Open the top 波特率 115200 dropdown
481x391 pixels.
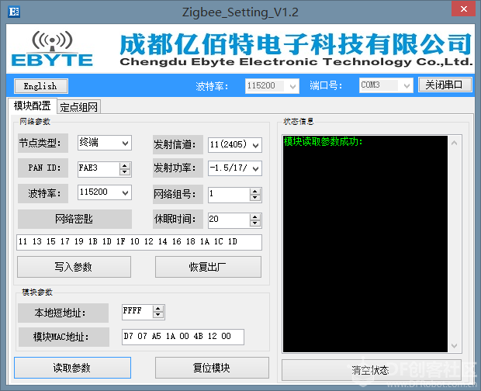[x=272, y=86]
